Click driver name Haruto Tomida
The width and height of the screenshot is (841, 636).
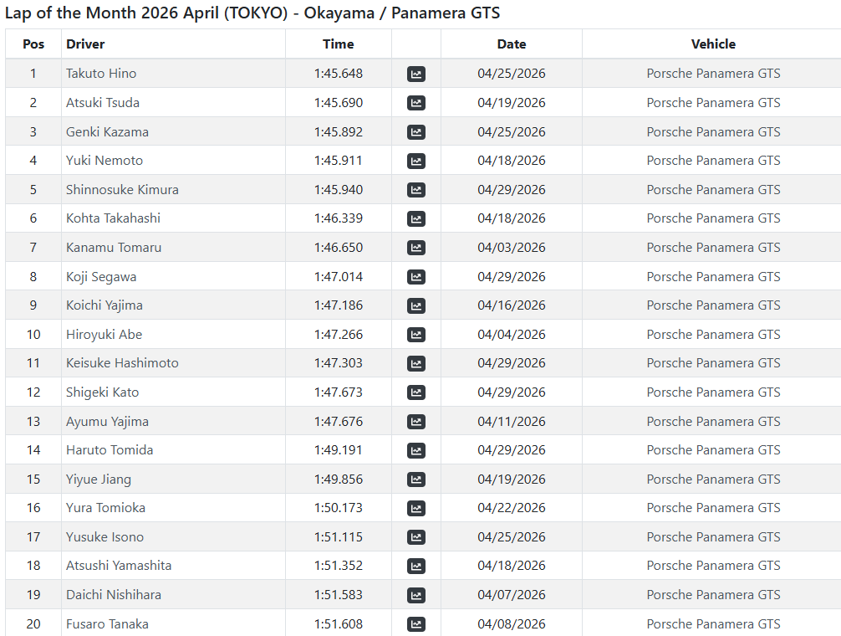110,450
